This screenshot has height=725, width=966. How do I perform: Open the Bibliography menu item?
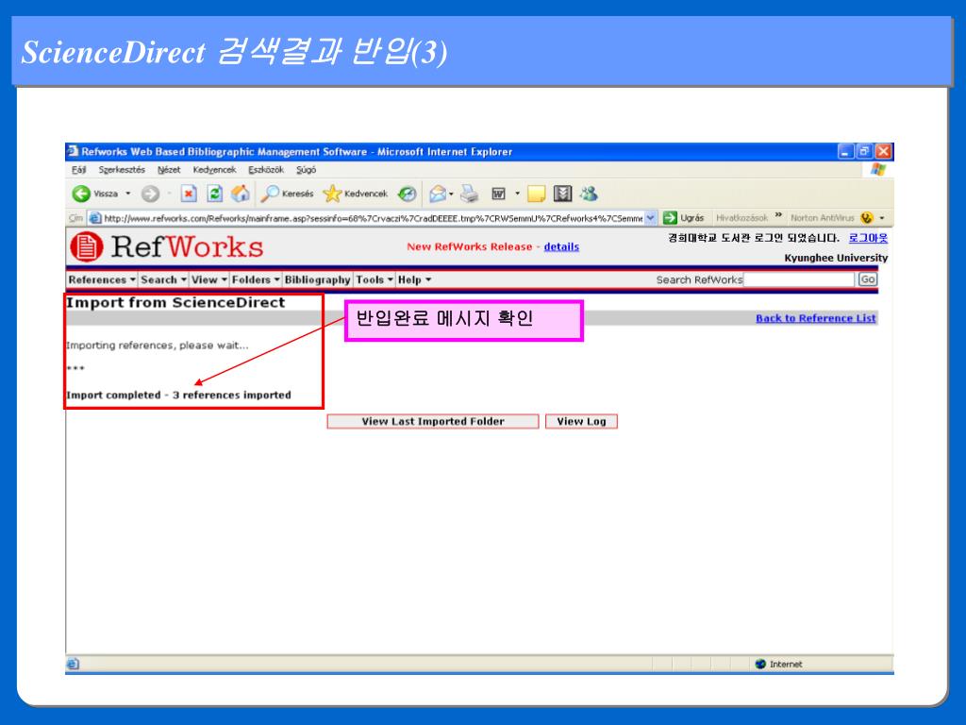pos(317,279)
